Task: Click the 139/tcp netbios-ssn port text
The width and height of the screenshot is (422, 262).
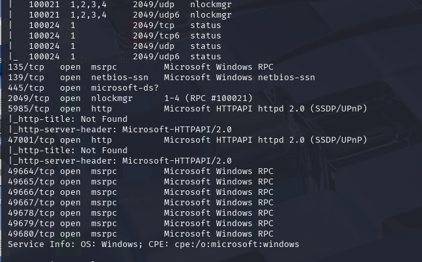Action: pos(26,78)
